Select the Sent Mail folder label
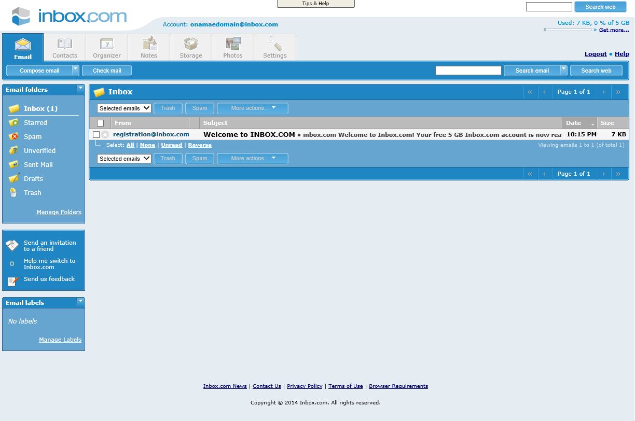This screenshot has width=635, height=421. [x=38, y=165]
